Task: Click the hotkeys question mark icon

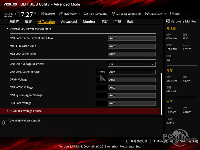Action: click(x=172, y=14)
